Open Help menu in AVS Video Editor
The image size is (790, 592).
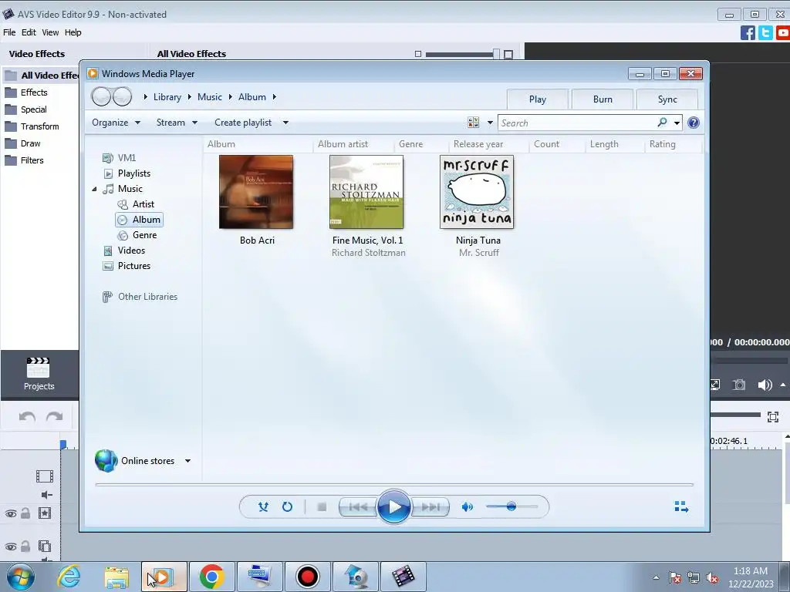coord(73,32)
